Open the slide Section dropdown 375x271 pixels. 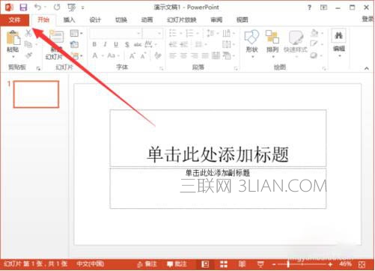point(76,55)
